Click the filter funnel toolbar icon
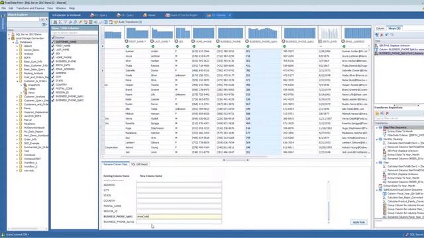This screenshot has height=238, width=424. [x=65, y=22]
